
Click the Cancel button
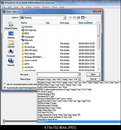93,79
